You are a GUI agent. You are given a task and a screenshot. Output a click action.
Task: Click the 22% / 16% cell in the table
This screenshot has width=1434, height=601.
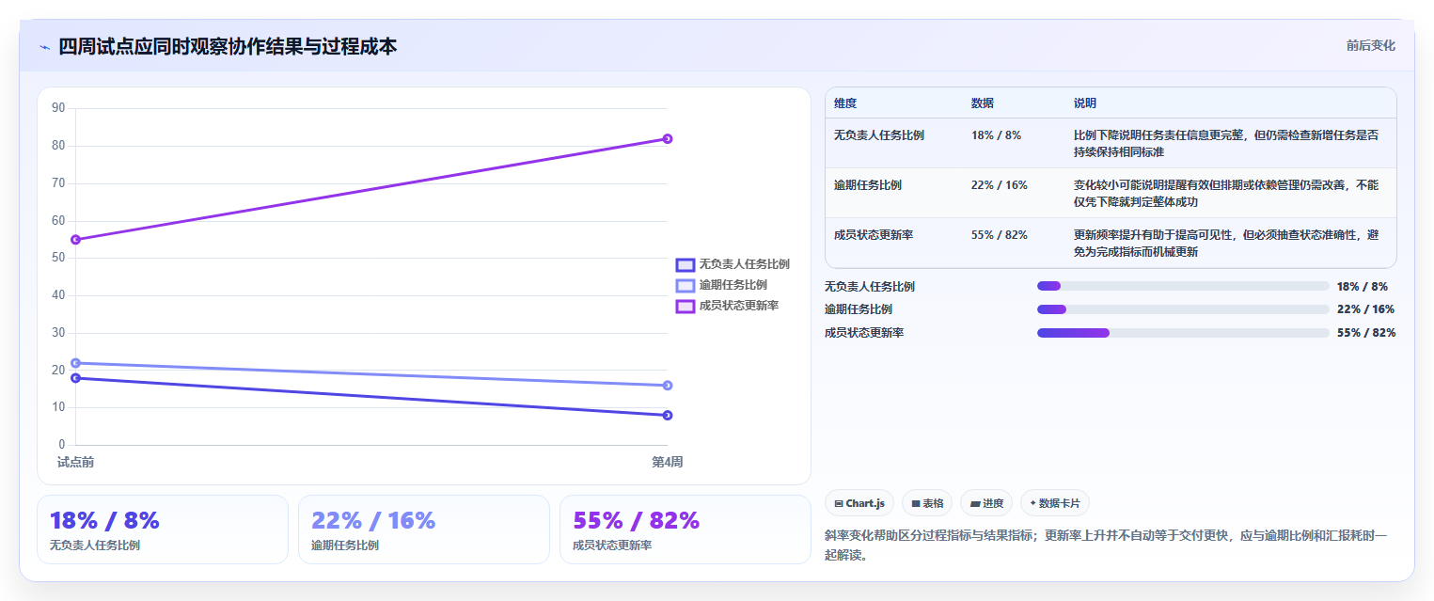click(999, 185)
